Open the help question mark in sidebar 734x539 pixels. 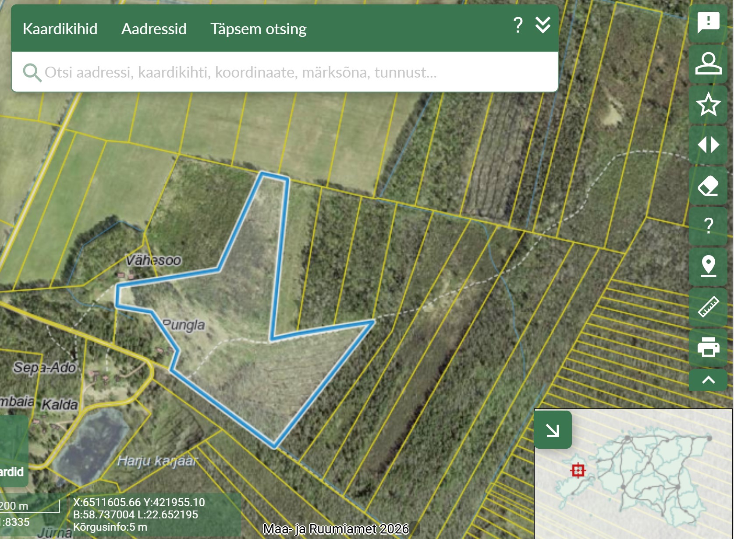[x=708, y=226]
